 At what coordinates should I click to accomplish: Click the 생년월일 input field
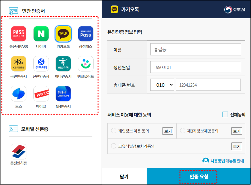tap(196, 67)
